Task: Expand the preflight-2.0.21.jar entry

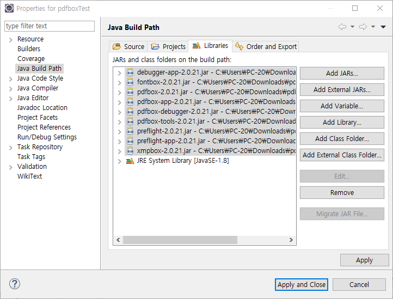Action: 120,132
